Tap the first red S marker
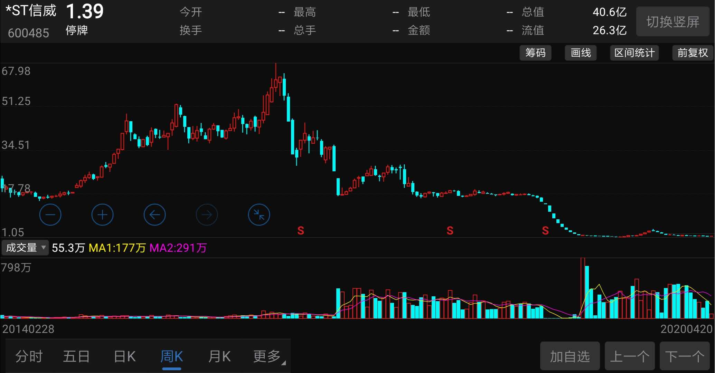The width and height of the screenshot is (715, 373). click(x=301, y=230)
